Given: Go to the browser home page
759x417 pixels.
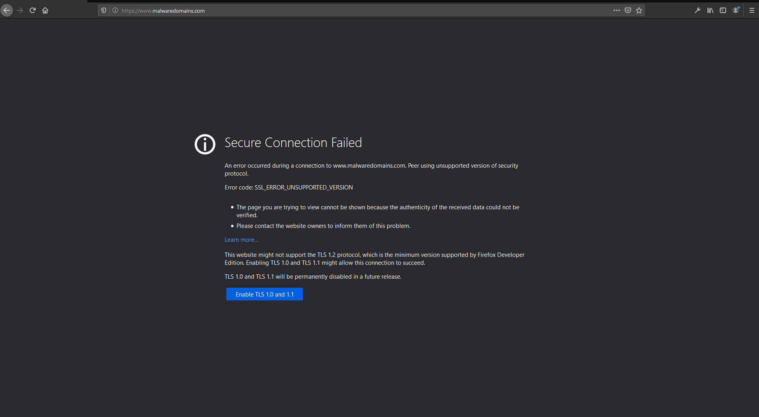Looking at the screenshot, I should click(x=45, y=10).
